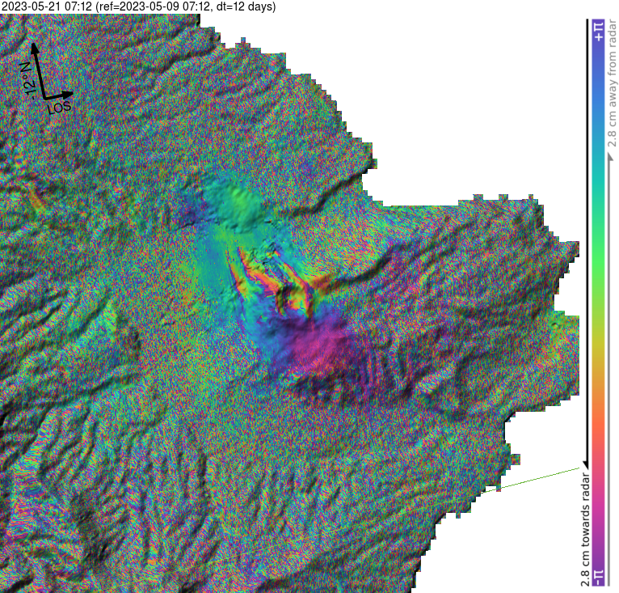This screenshot has width=619, height=593.
Task: Click the gray upward arrowhead near colorbar
Action: click(x=612, y=157)
